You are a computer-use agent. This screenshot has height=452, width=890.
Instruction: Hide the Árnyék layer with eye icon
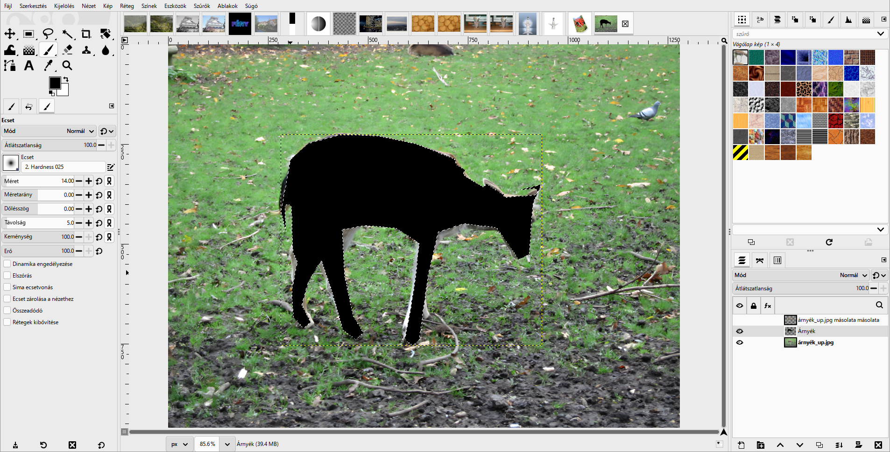(x=740, y=331)
